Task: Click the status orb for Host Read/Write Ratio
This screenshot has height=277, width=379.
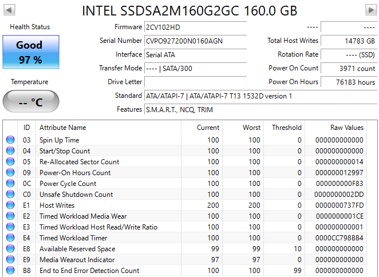Action: [10, 227]
